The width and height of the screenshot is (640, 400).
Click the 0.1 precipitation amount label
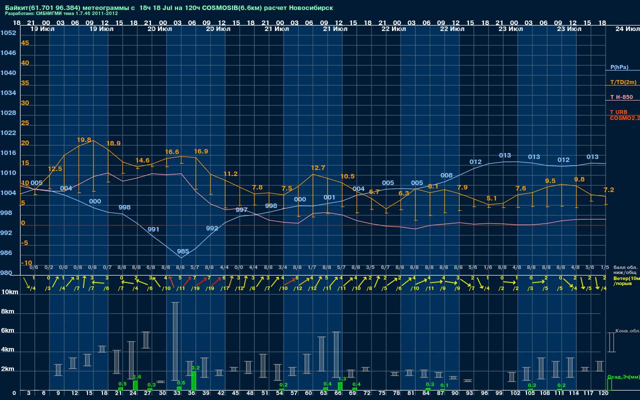pos(444,385)
